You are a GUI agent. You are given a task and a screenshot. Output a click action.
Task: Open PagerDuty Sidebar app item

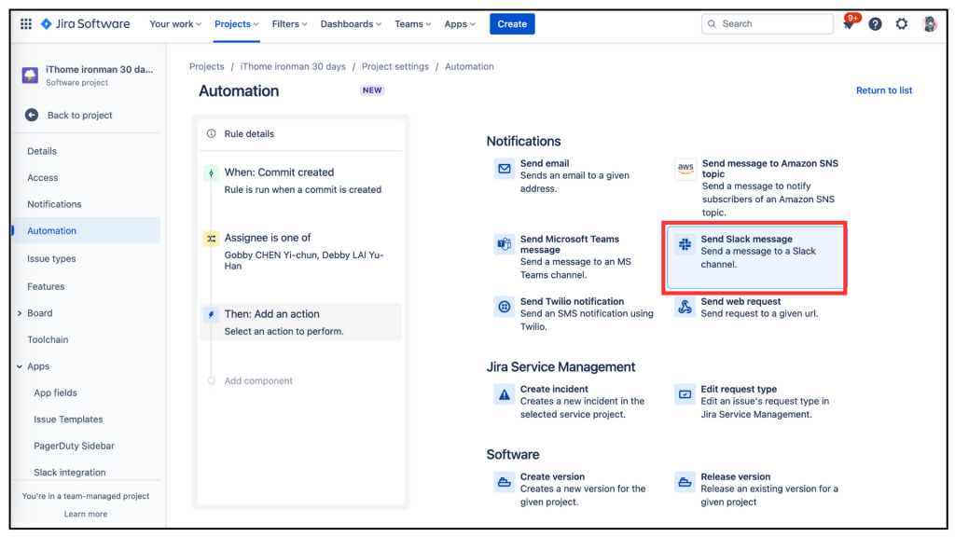point(74,447)
